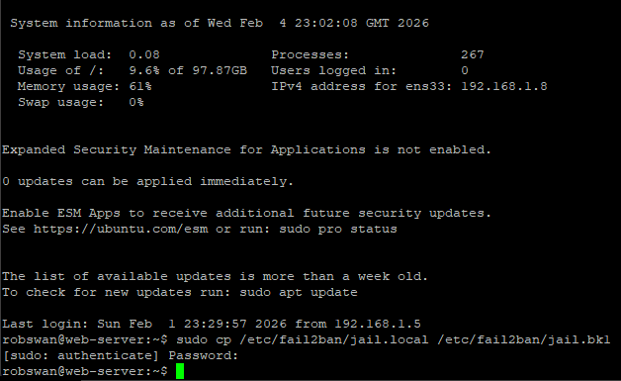
Task: Click the https://ubuntu.com/esm URL
Action: pyautogui.click(x=121, y=230)
